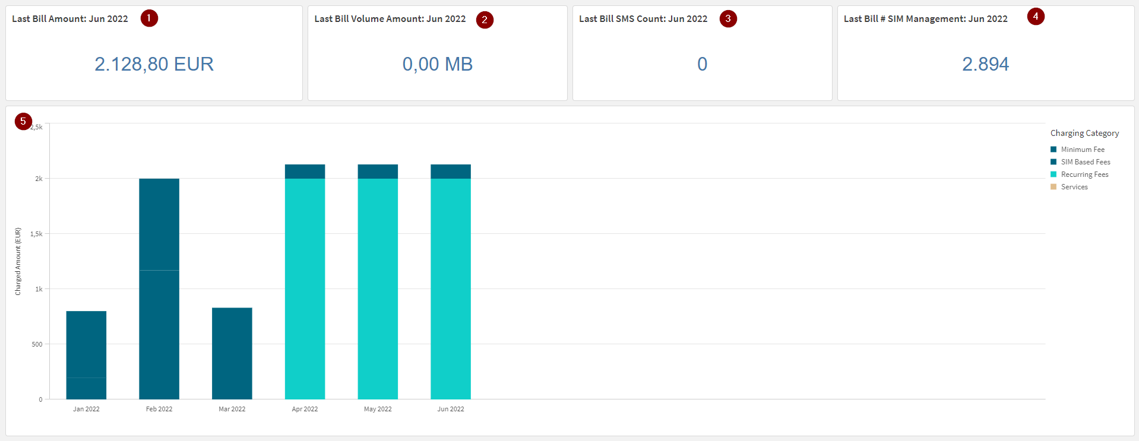This screenshot has width=1139, height=441.
Task: Open the Last Bill SMS Count card title
Action: click(x=643, y=19)
